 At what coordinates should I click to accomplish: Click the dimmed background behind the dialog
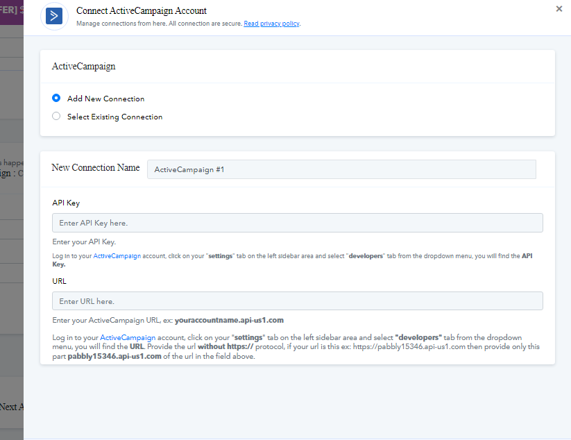(12, 219)
